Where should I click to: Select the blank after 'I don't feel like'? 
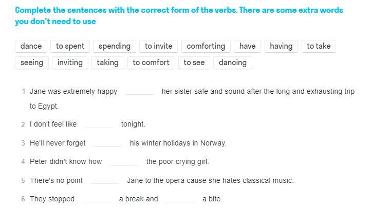pyautogui.click(x=99, y=124)
